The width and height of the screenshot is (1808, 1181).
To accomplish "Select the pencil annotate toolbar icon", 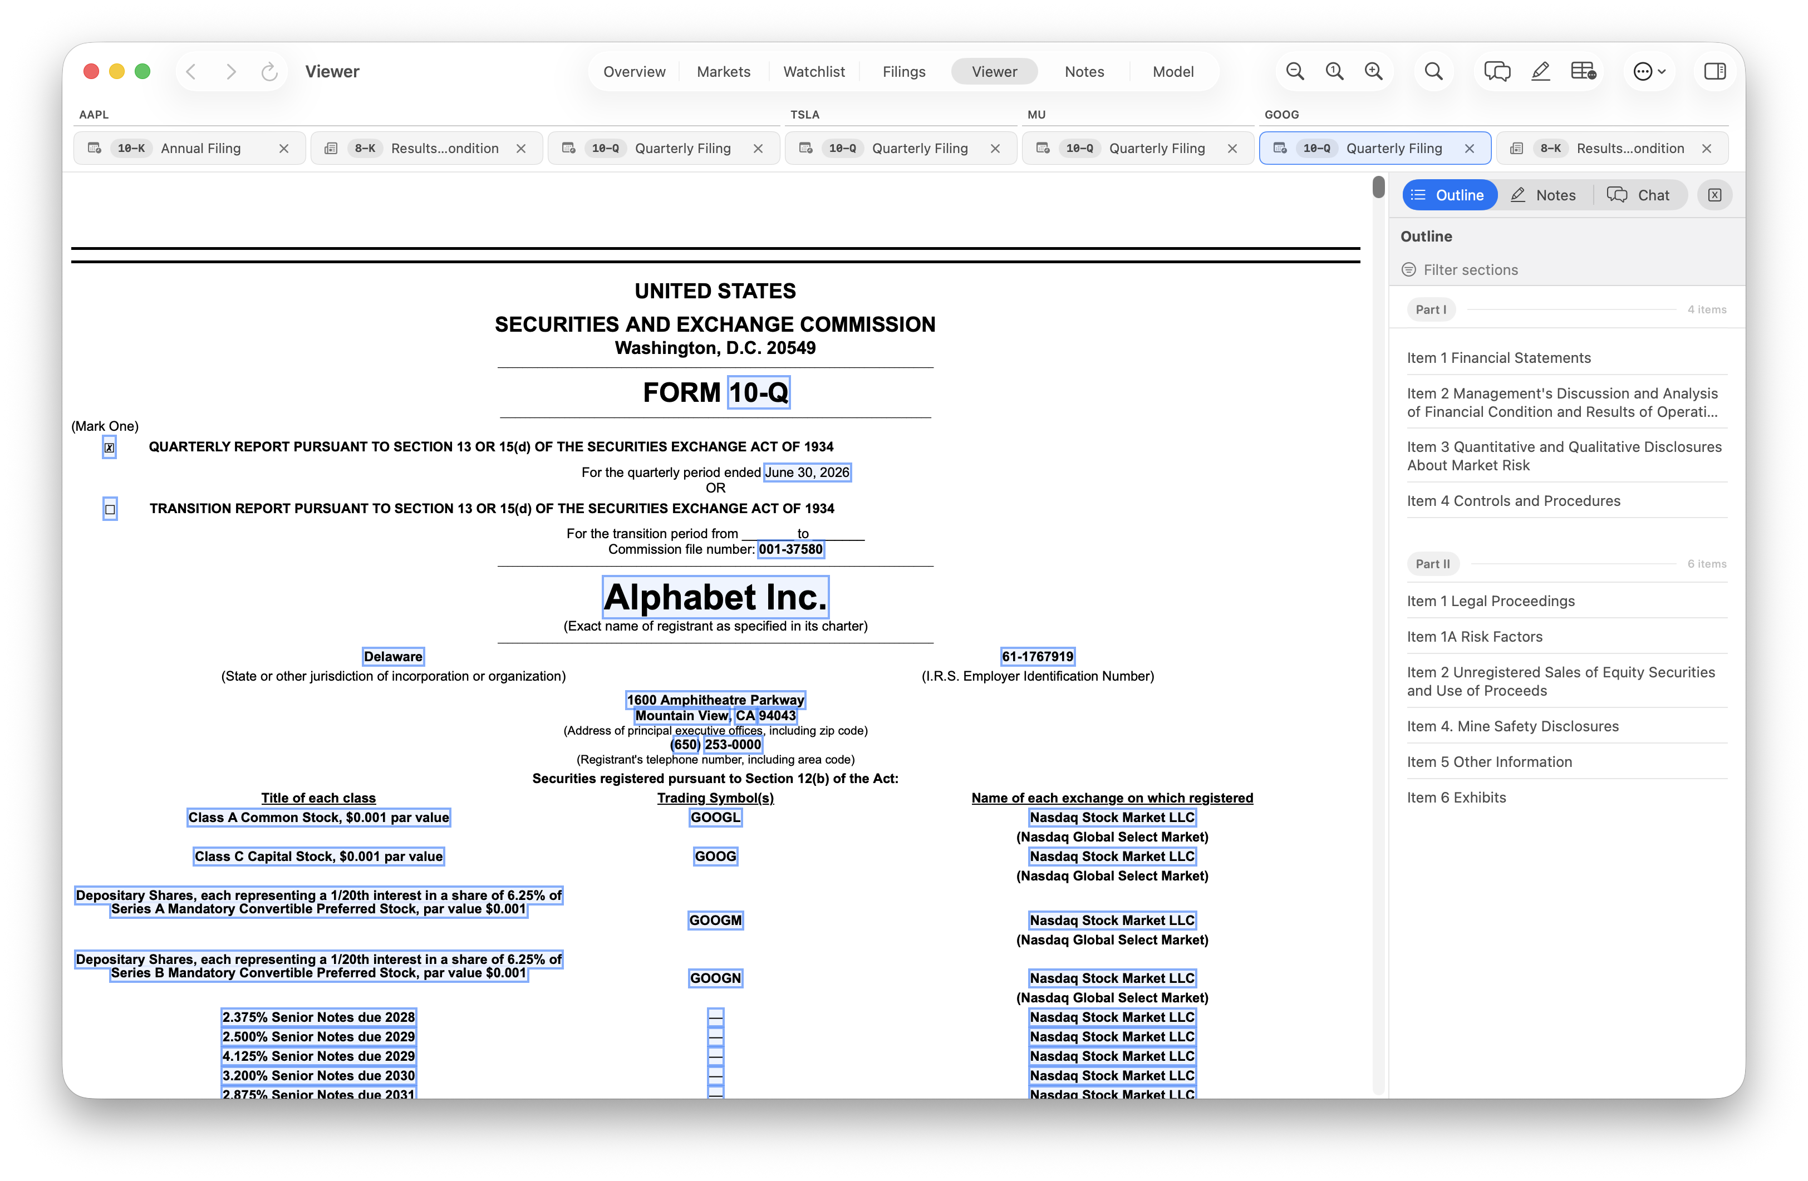I will click(1541, 71).
